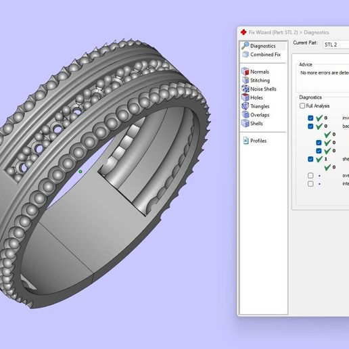Select the Triangles fix icon
Viewport: 349px width, 349px height.
pos(246,106)
